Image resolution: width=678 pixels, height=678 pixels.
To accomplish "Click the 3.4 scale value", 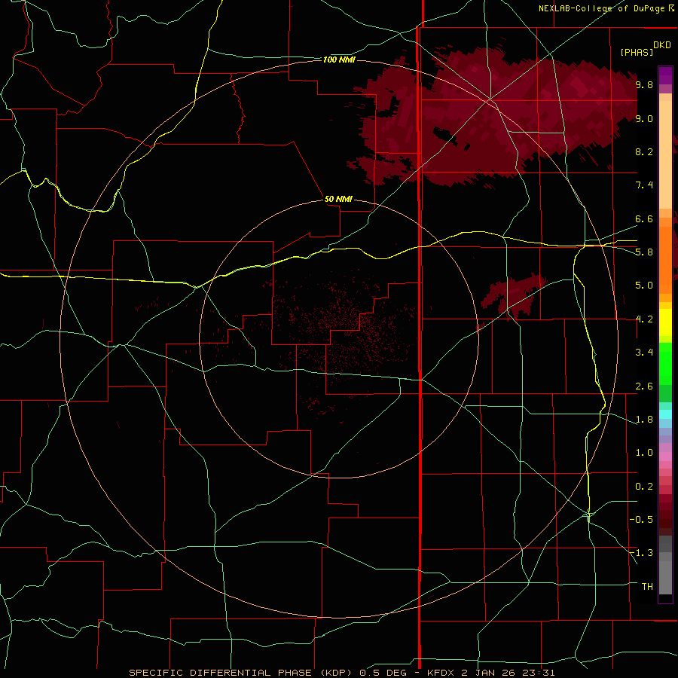I will point(644,353).
